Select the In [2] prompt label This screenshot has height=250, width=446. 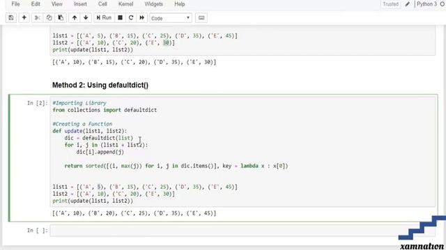tap(37, 103)
